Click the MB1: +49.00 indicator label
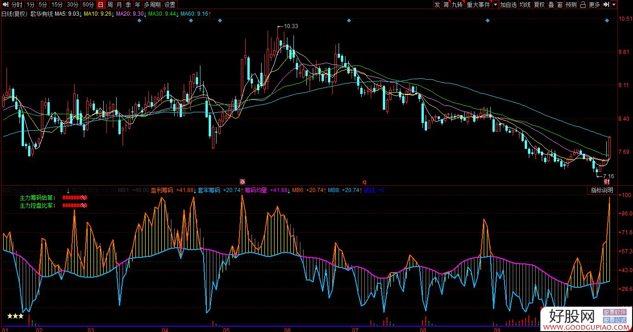The height and width of the screenshot is (332, 633). (x=134, y=190)
